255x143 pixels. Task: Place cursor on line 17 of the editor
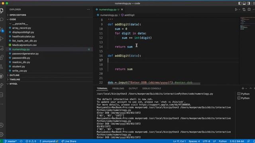coord(173,60)
